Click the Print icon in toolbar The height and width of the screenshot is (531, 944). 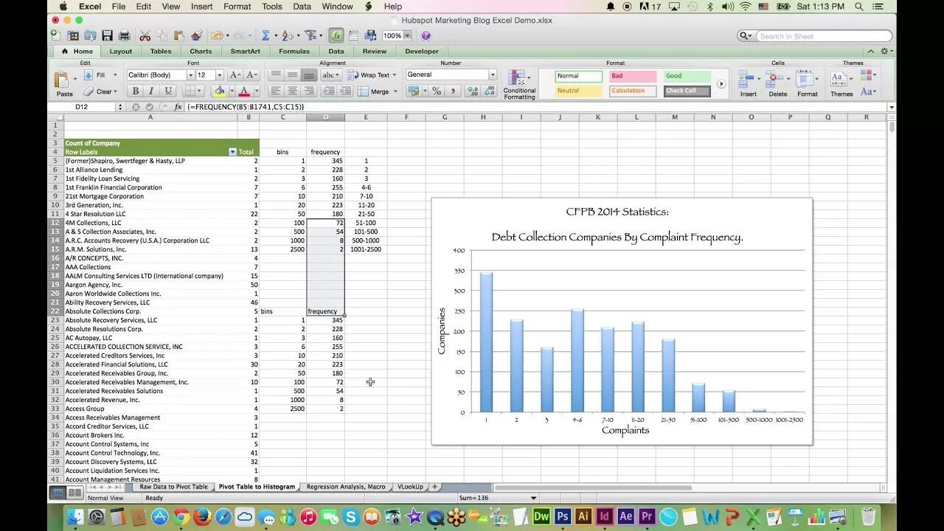tap(124, 35)
